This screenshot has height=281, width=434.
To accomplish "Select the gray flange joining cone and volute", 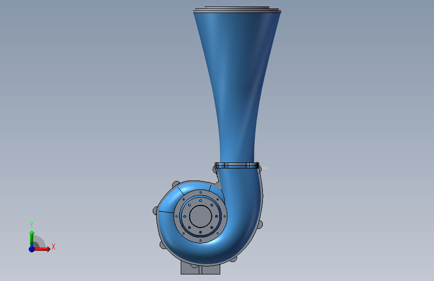I will click(237, 165).
